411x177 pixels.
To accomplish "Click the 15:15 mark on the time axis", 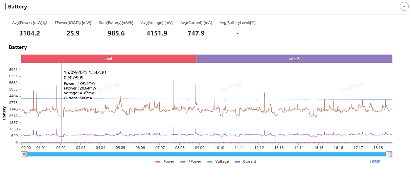I will tap(319, 148).
